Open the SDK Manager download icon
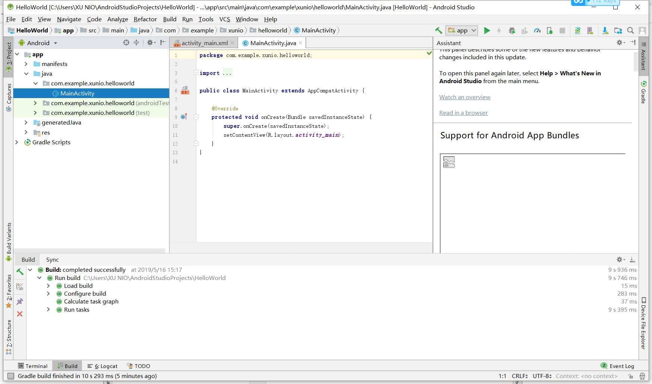 click(x=605, y=31)
